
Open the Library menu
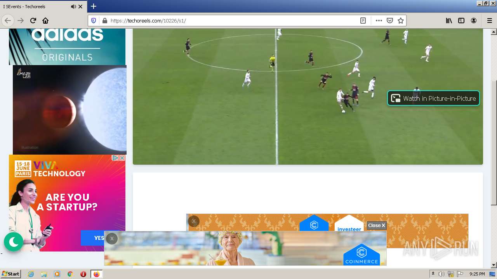click(x=449, y=21)
